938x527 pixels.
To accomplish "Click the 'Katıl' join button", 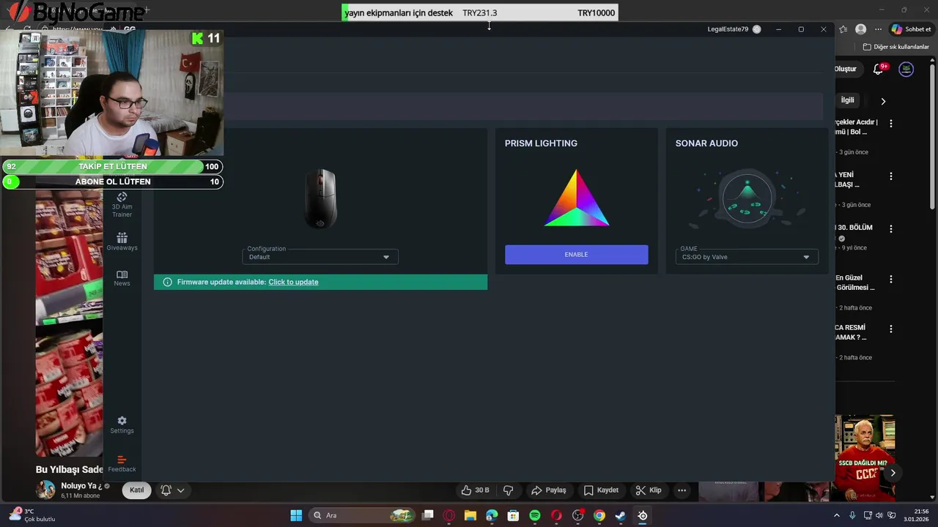I will click(137, 490).
